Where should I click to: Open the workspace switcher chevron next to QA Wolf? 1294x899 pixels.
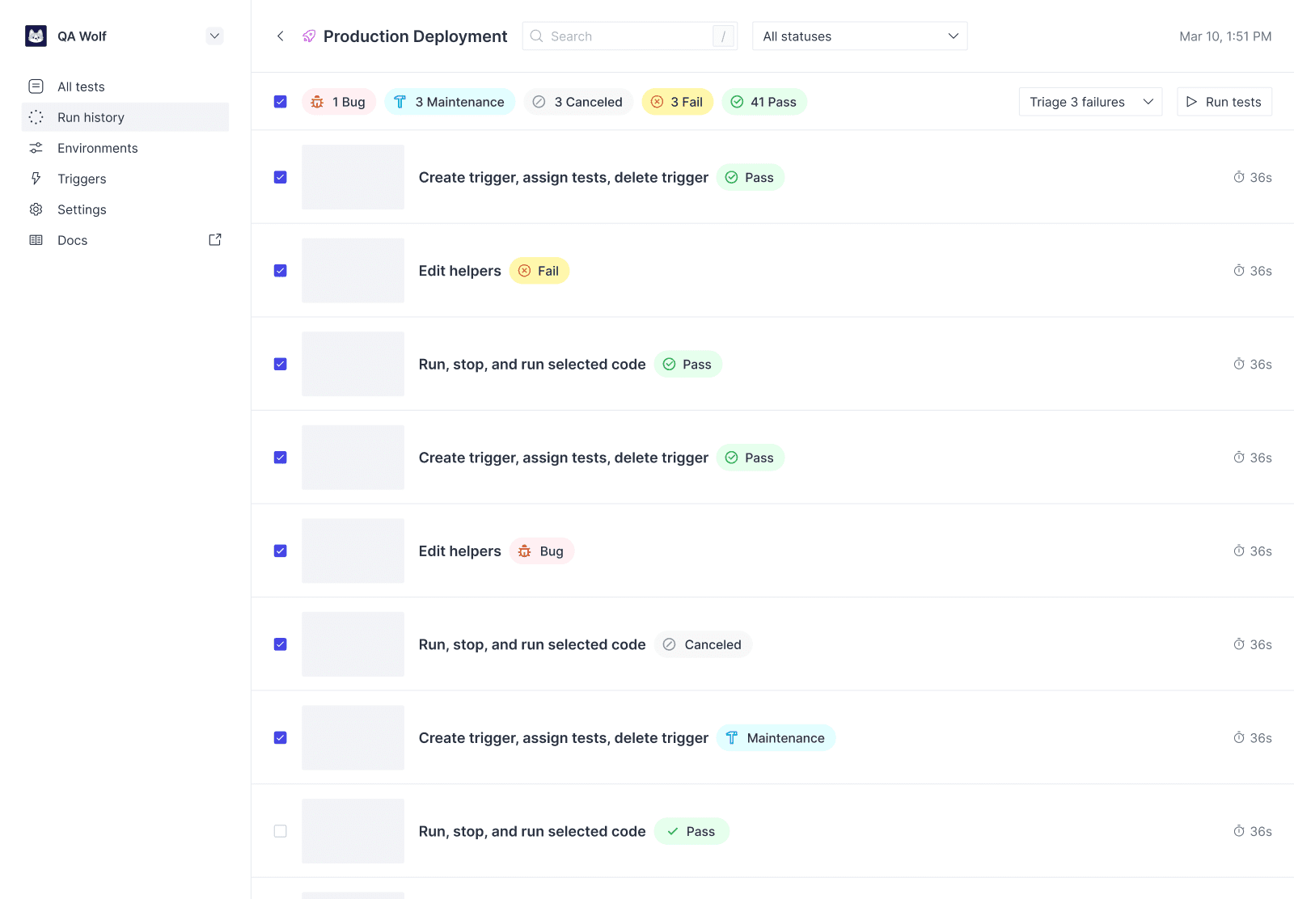click(214, 36)
